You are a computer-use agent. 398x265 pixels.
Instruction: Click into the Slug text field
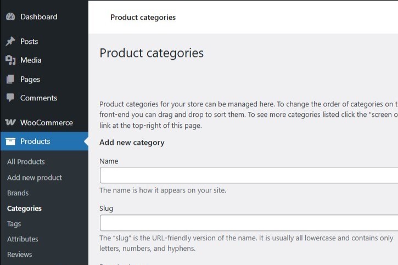click(248, 223)
